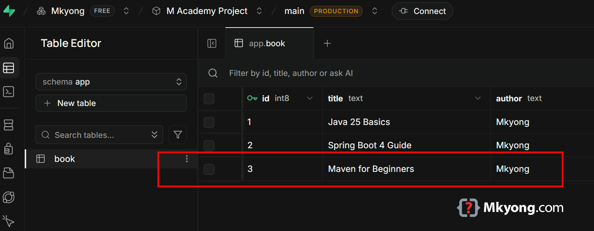Open the SQL Editor sidebar icon
The height and width of the screenshot is (231, 594).
9,92
